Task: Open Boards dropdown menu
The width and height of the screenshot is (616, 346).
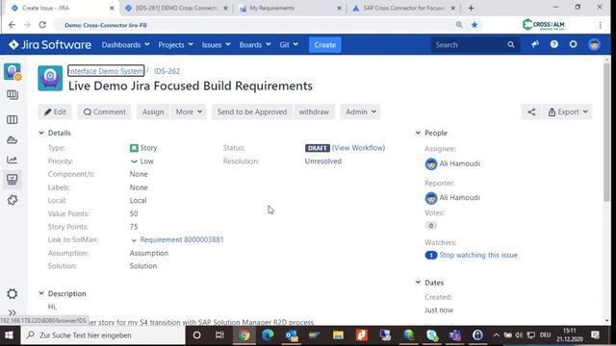Action: (255, 45)
